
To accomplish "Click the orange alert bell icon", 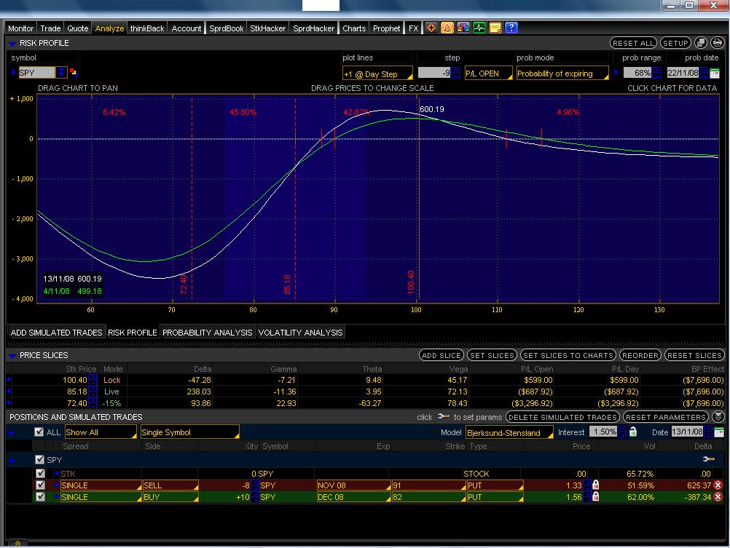I will (x=447, y=28).
